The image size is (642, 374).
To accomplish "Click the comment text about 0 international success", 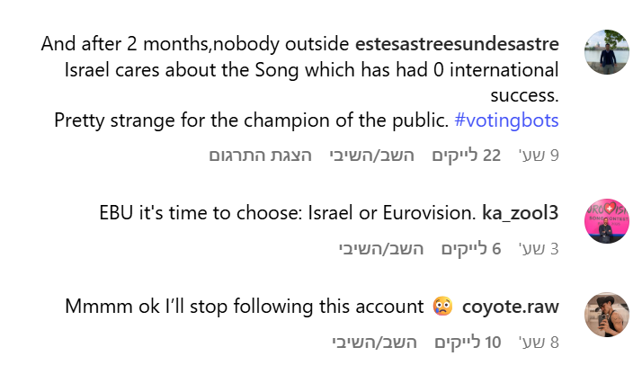I will (311, 70).
